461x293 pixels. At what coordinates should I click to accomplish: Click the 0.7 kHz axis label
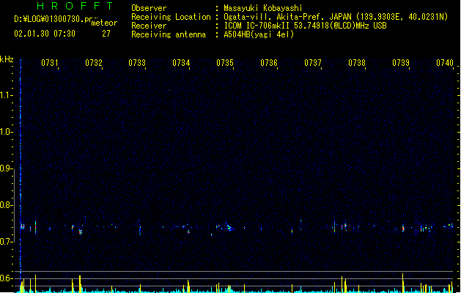(6, 242)
